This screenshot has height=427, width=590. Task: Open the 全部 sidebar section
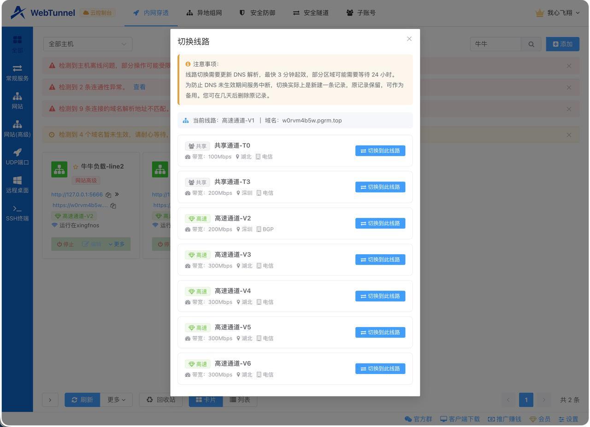click(17, 44)
